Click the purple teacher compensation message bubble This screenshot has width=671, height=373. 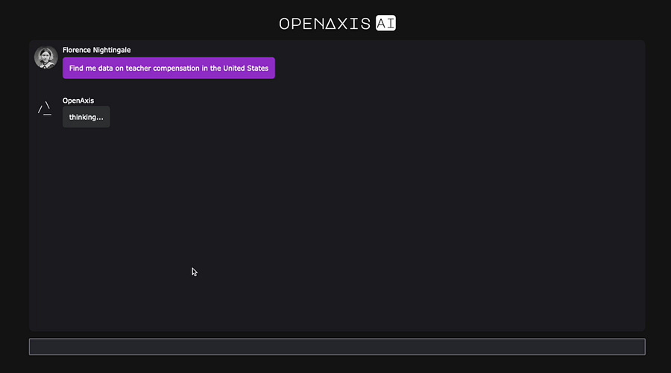tap(168, 68)
